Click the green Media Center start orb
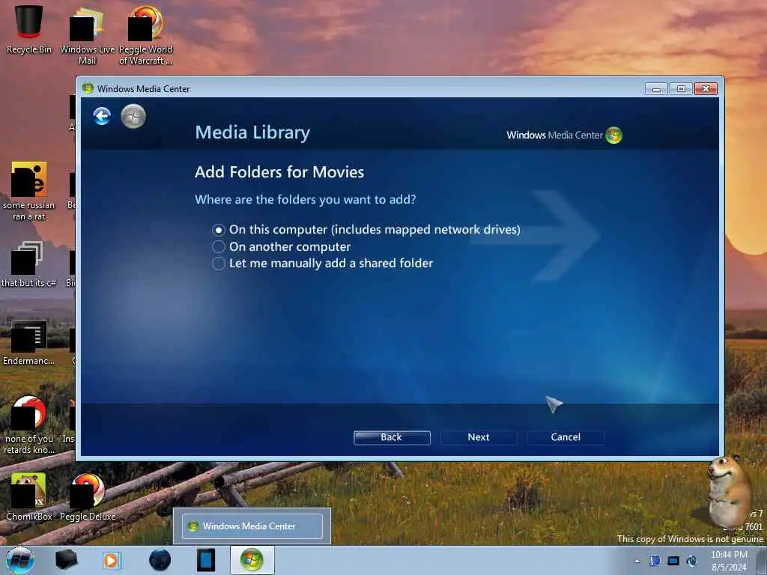 point(133,116)
